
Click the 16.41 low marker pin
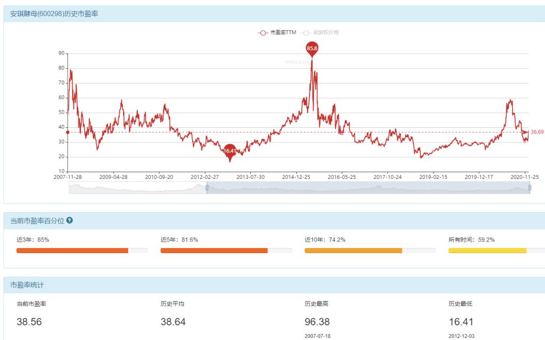click(x=230, y=152)
